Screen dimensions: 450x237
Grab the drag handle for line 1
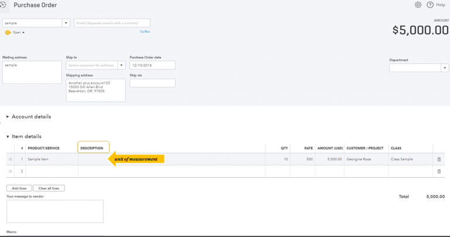tap(10, 159)
